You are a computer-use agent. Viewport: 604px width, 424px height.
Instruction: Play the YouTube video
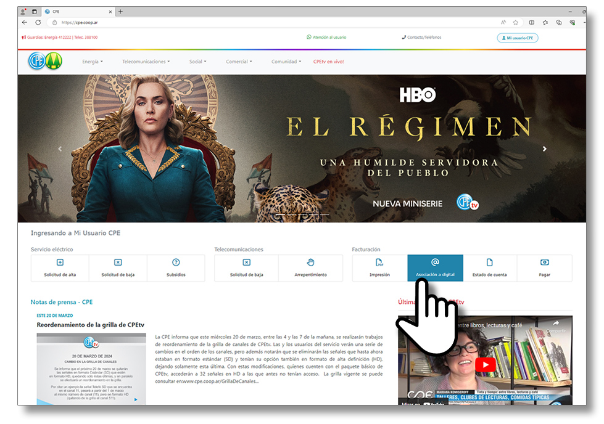[486, 364]
